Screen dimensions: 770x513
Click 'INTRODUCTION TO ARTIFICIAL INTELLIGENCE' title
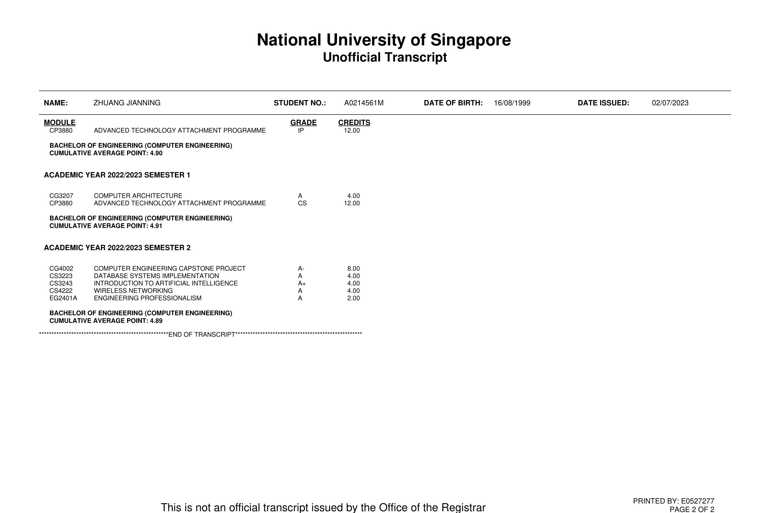[166, 283]
